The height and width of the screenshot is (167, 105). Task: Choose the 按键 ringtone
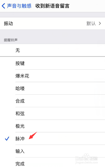coord(52,63)
